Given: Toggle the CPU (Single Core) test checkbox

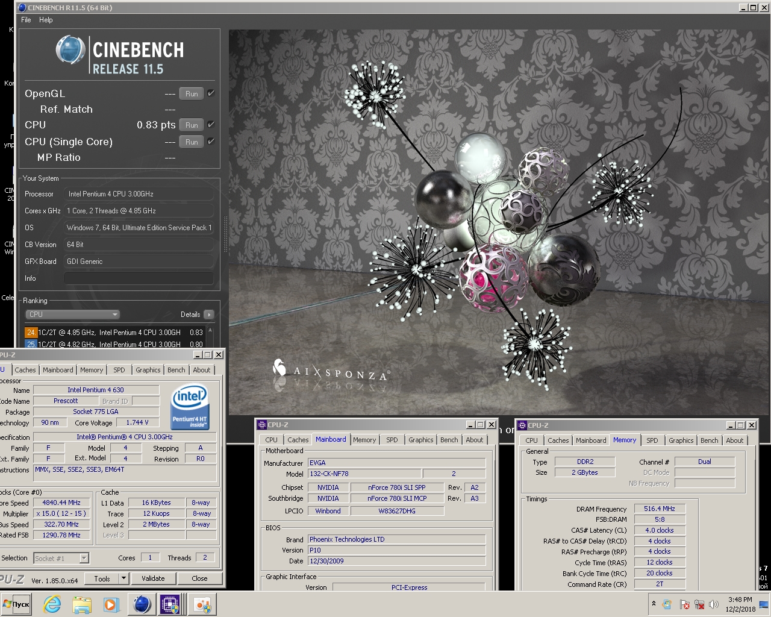Looking at the screenshot, I should coord(211,142).
